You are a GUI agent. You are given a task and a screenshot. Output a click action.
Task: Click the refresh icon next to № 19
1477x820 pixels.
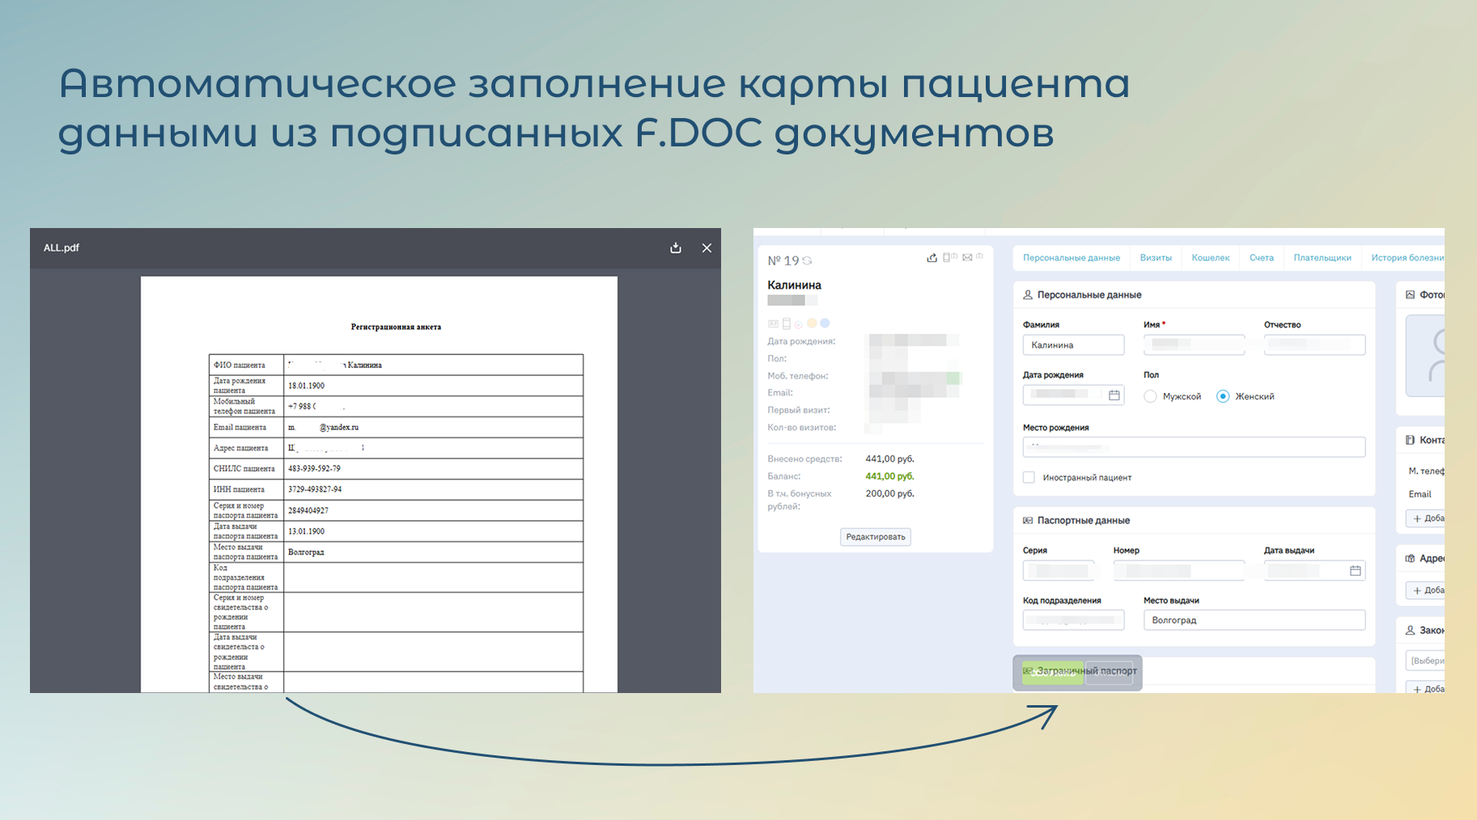[x=807, y=261]
